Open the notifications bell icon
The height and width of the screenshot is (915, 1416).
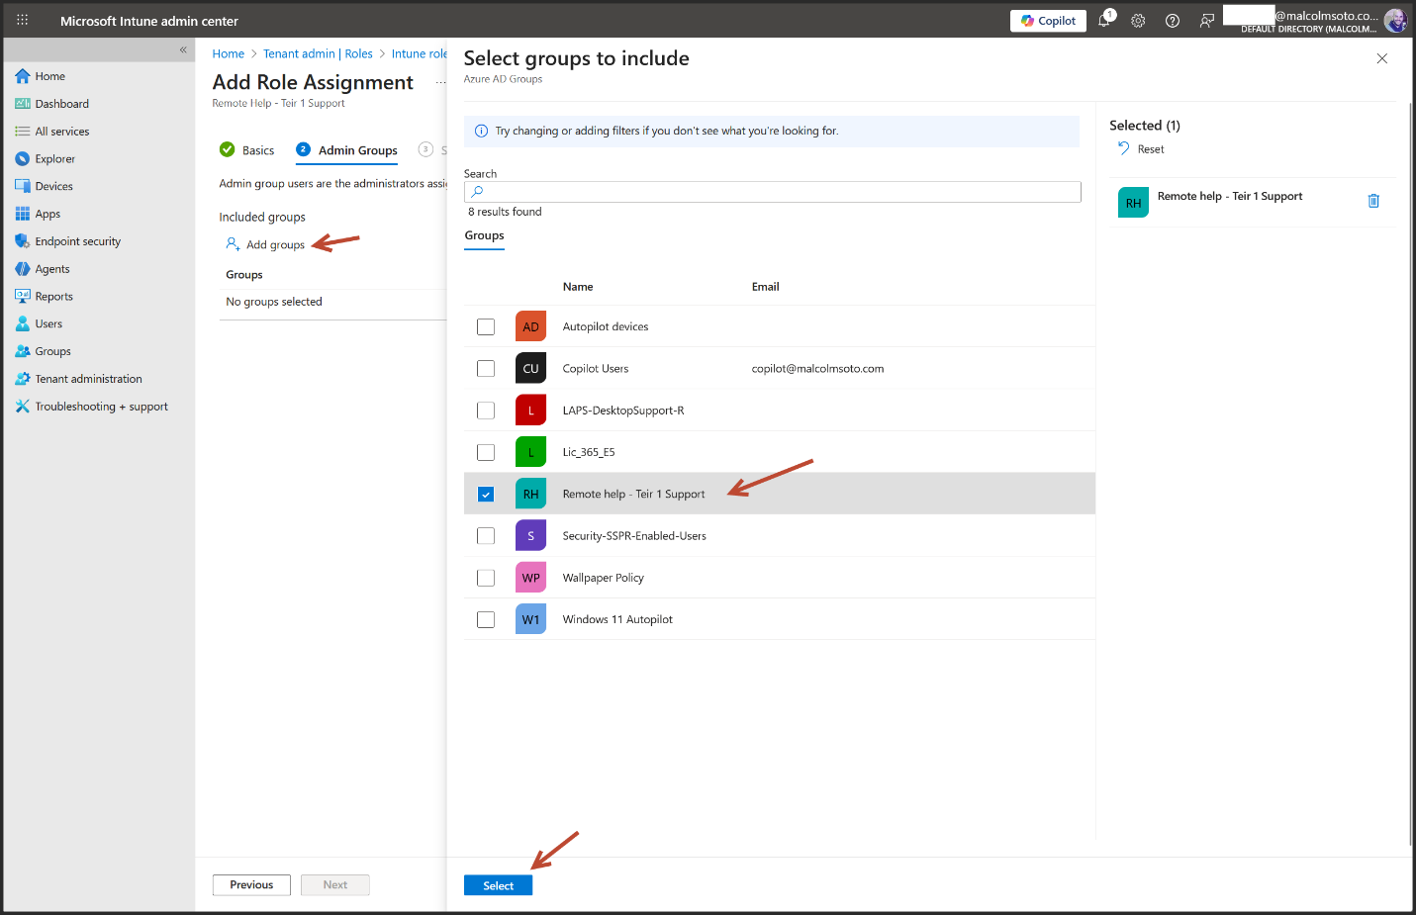coord(1104,21)
